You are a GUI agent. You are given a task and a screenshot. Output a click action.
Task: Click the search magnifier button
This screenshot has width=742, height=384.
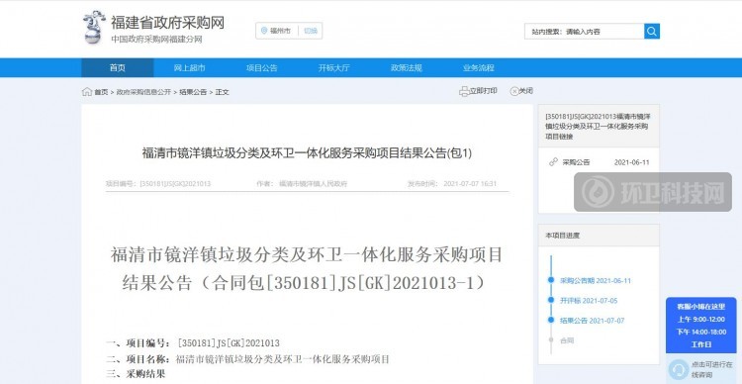click(x=652, y=32)
